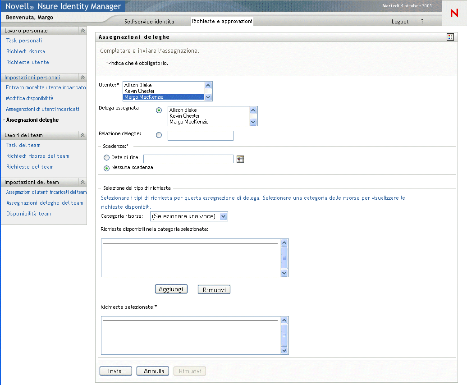The image size is (467, 385).
Task: Click the panel options icon beside Assegnazioni deleghe
Action: (450, 37)
